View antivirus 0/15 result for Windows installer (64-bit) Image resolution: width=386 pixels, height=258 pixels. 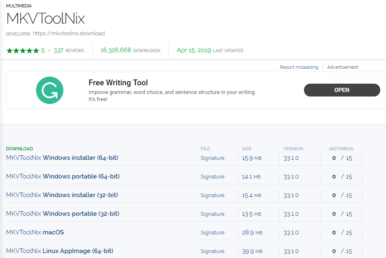point(342,158)
